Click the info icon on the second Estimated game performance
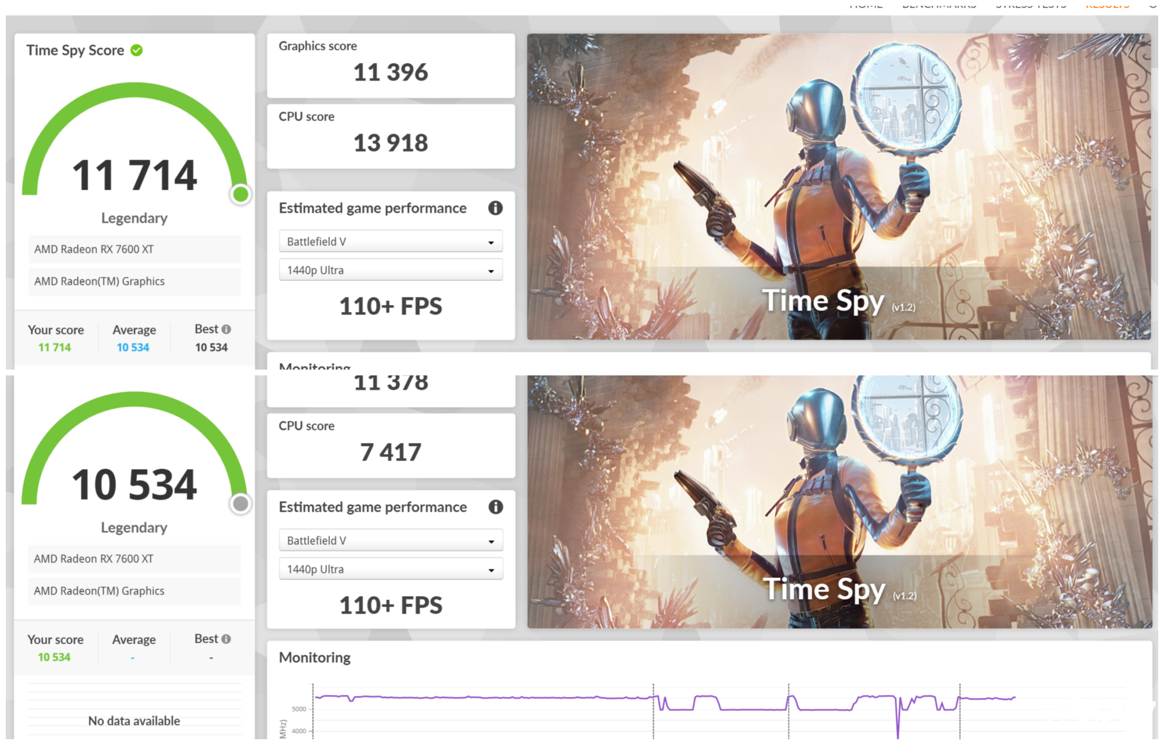This screenshot has width=1164, height=745. (495, 507)
